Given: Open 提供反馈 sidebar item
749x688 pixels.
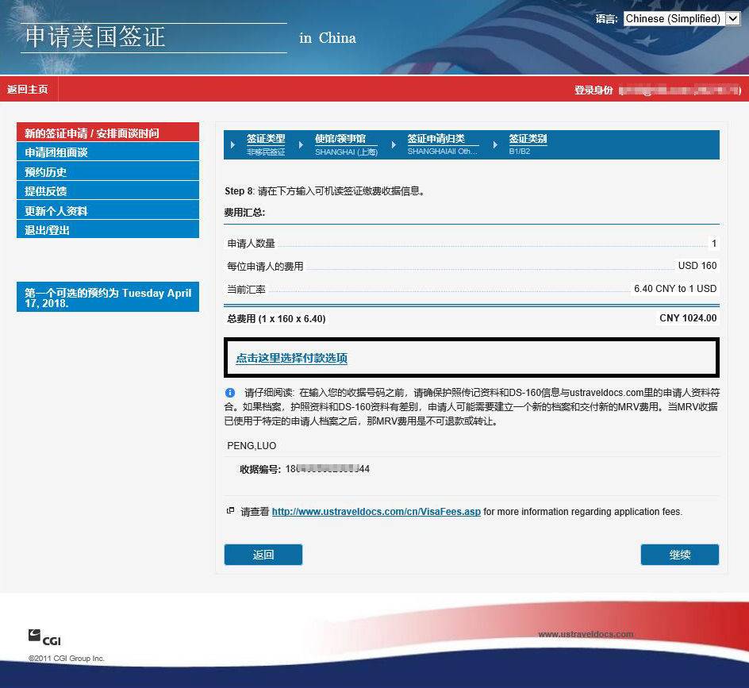Looking at the screenshot, I should (x=46, y=191).
